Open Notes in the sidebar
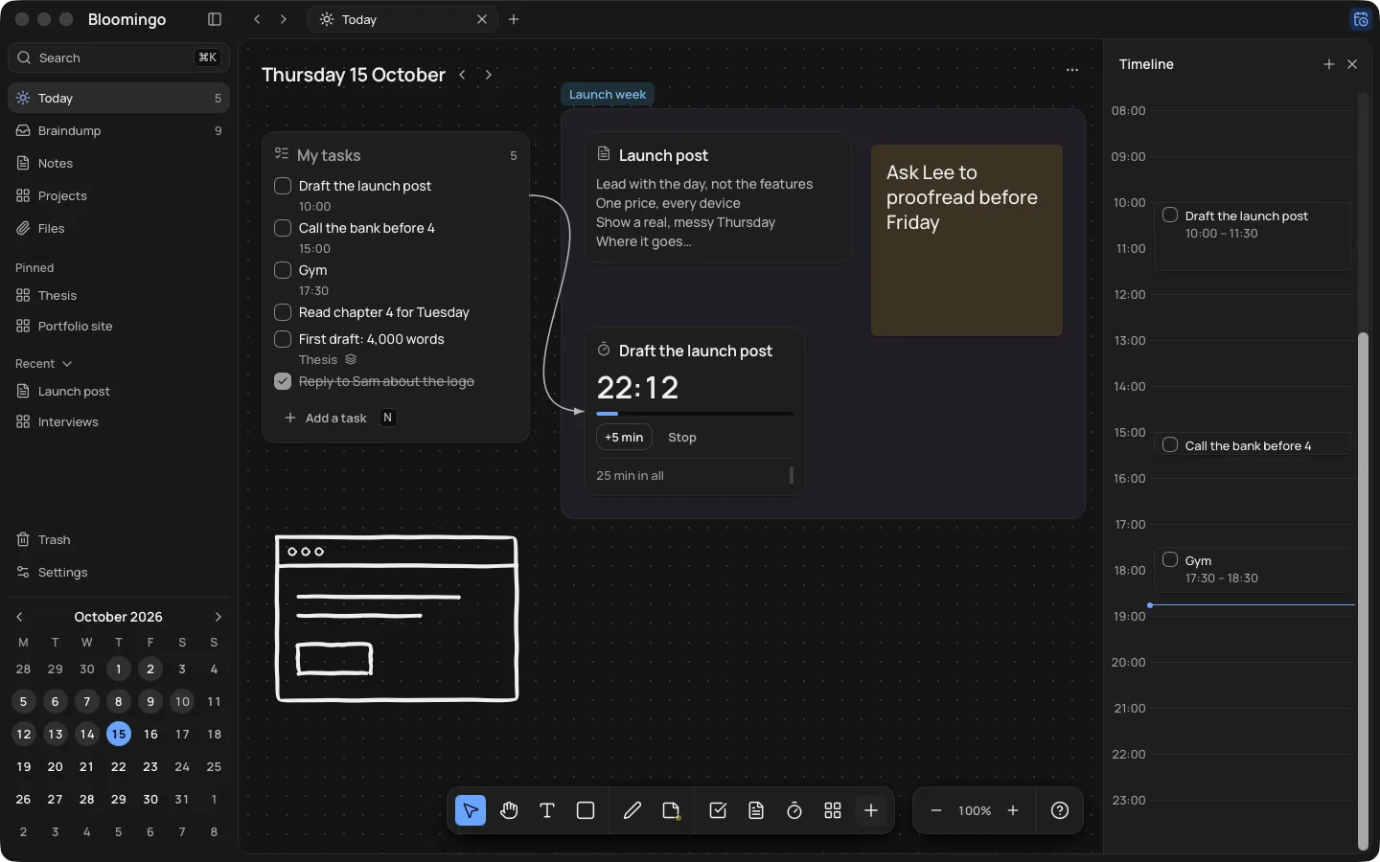 [119, 163]
